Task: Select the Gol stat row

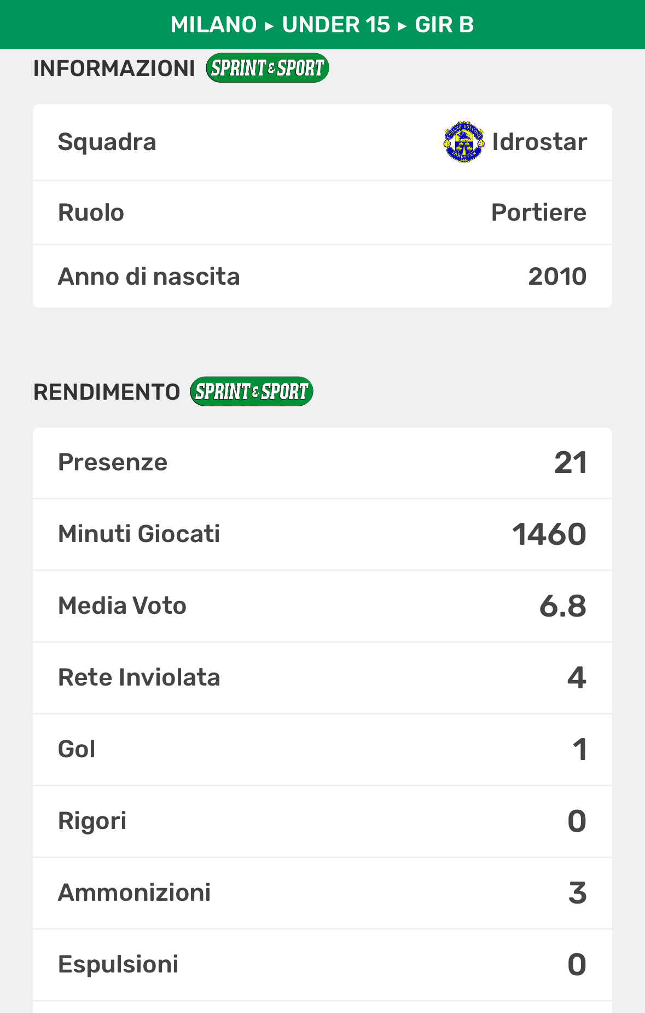Action: 322,750
